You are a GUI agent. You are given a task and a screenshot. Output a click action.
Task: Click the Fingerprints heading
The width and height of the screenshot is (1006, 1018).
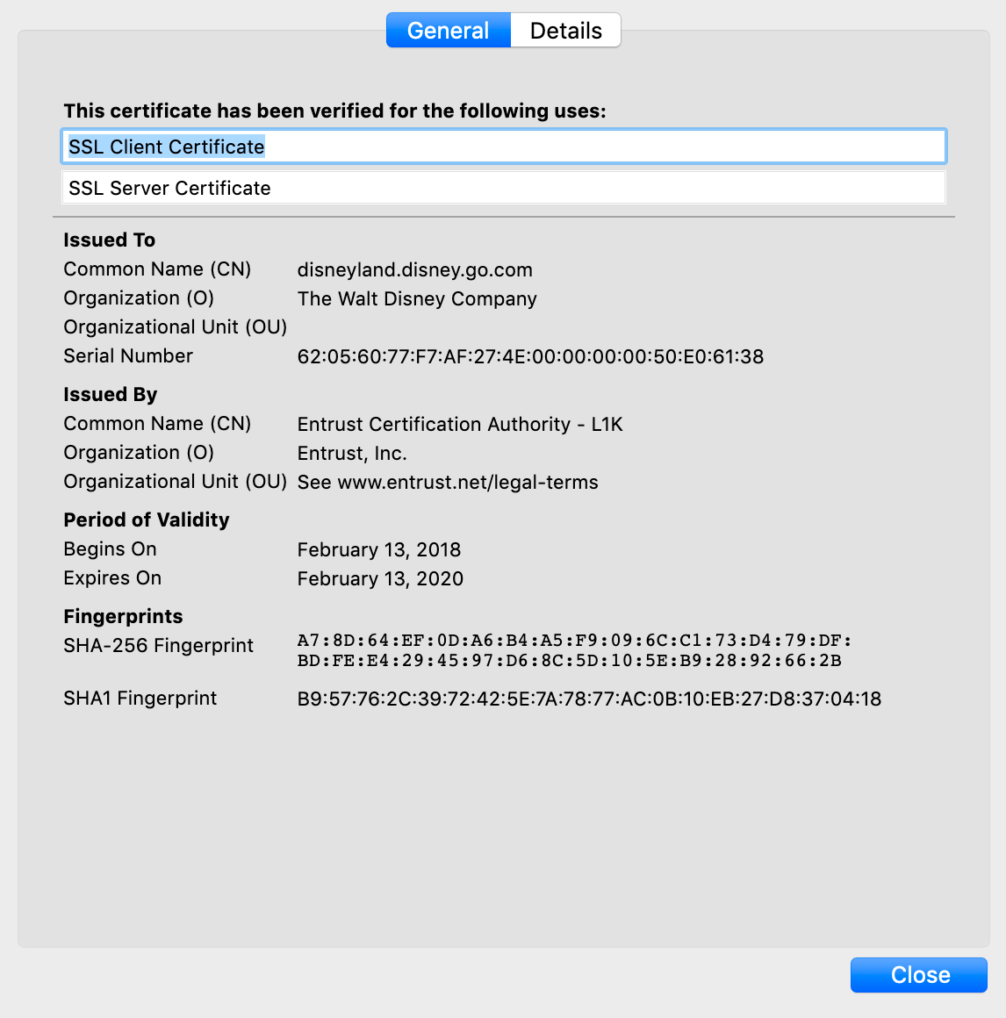[123, 616]
